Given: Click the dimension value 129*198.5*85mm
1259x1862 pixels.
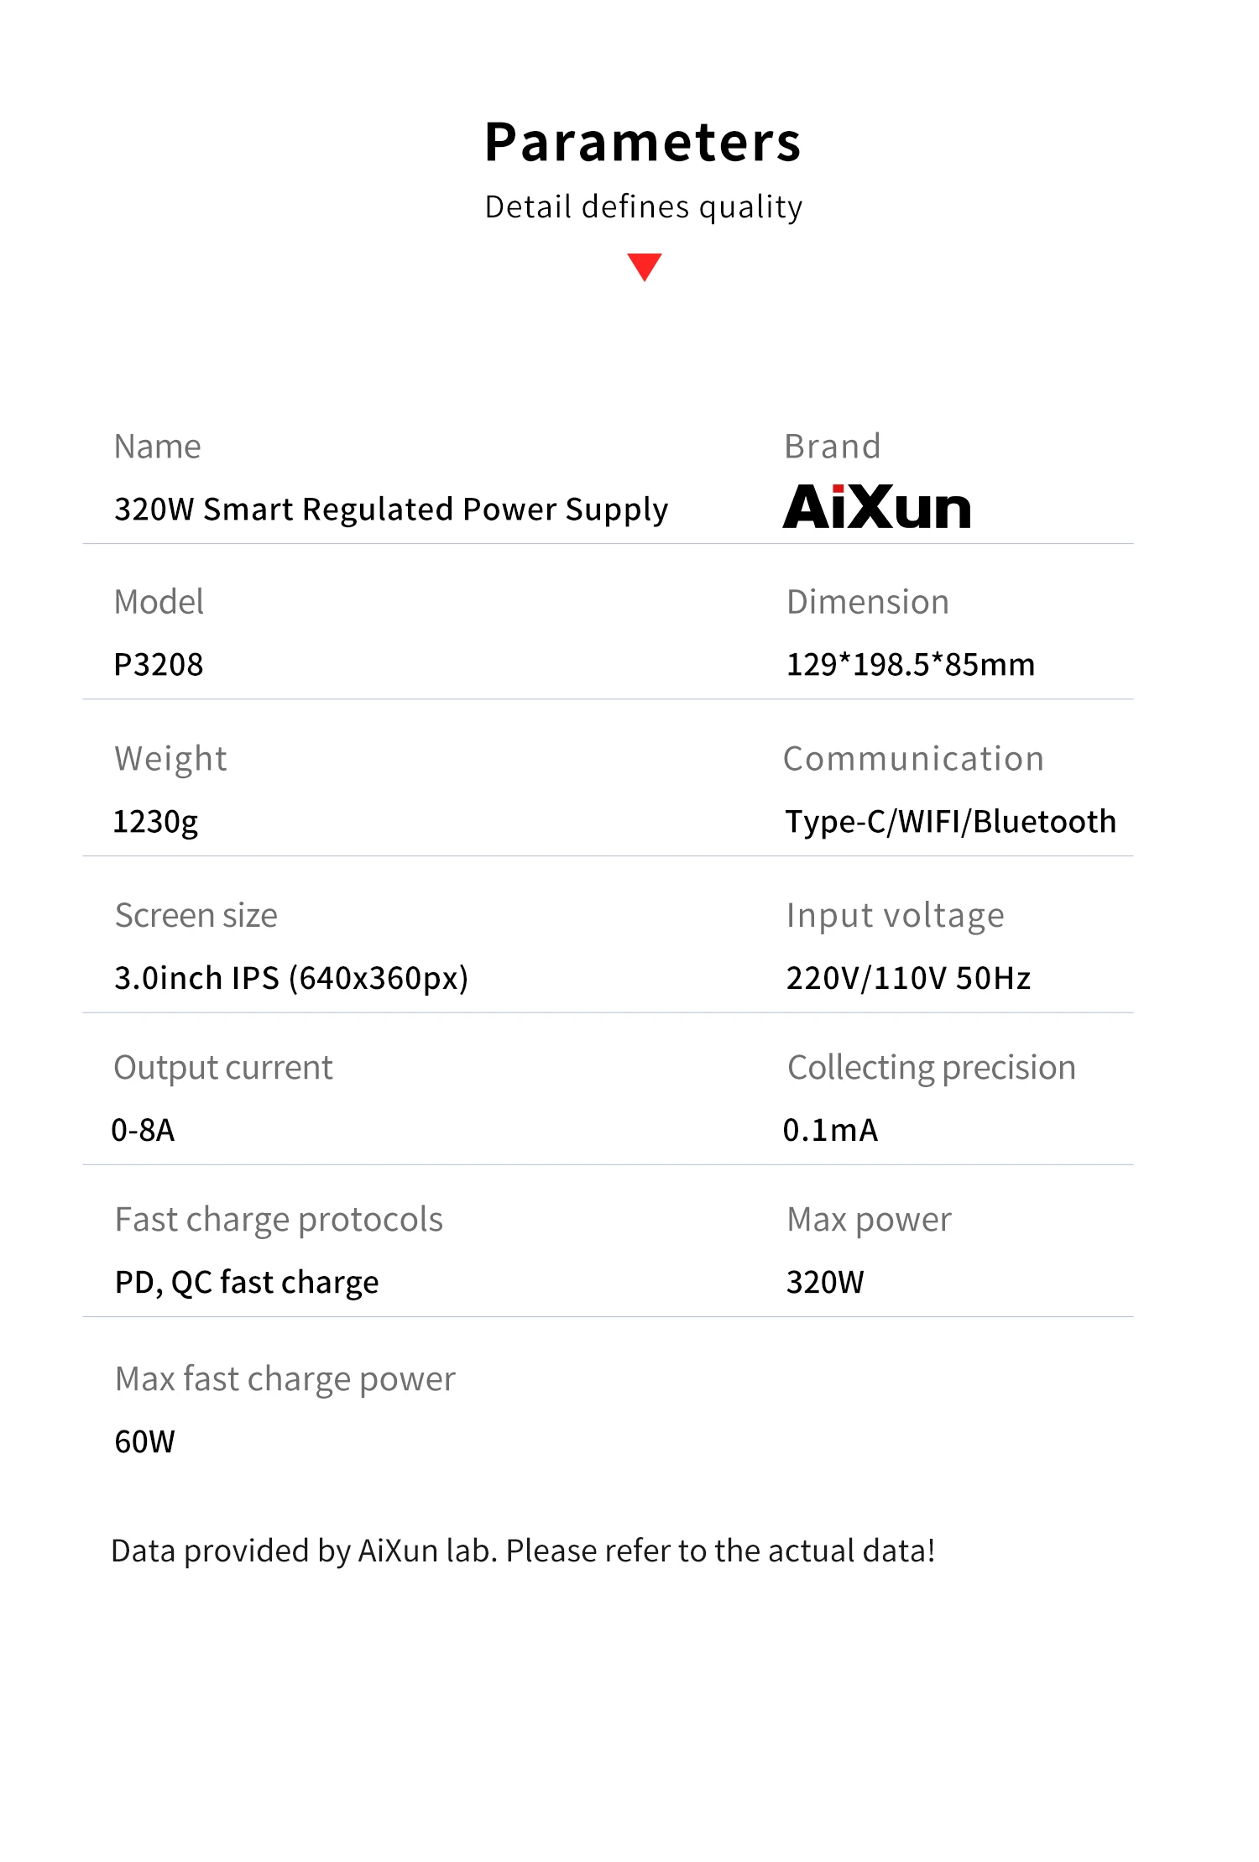Looking at the screenshot, I should click(x=910, y=665).
